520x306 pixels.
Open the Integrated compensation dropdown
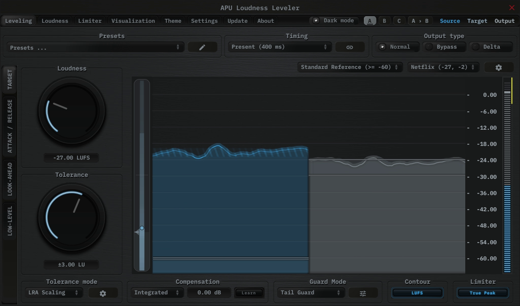[157, 293]
